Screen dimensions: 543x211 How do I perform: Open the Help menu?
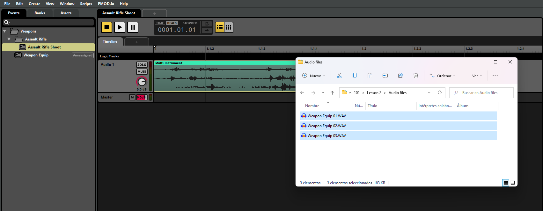point(124,4)
